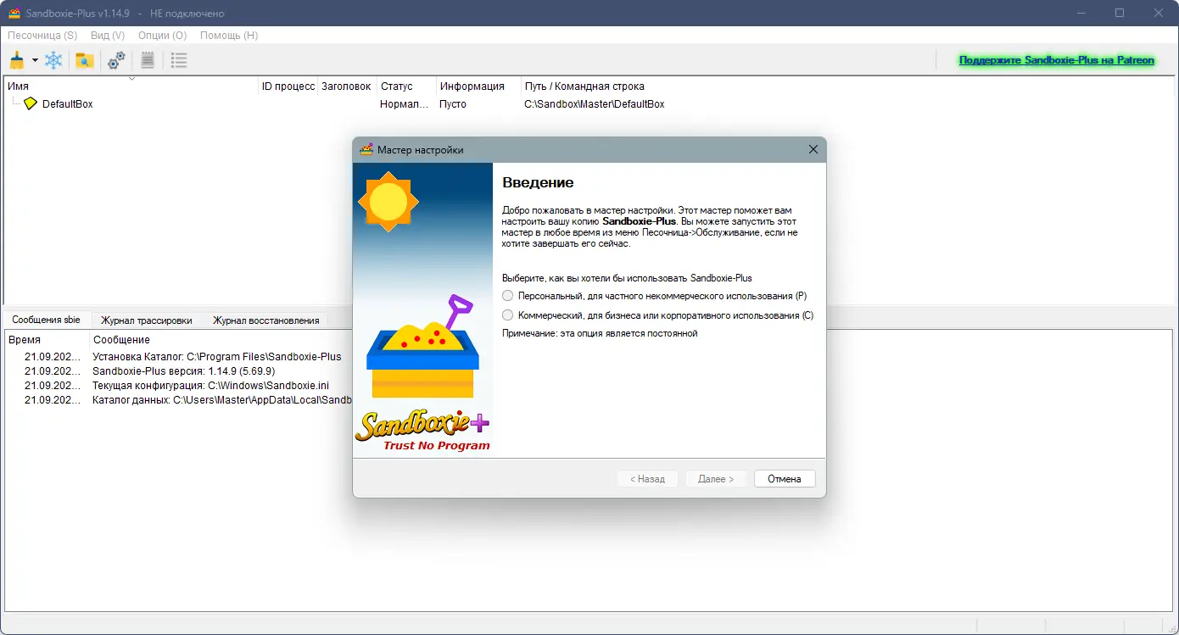Screen dimensions: 1179x635
Task: Select the DefaultBox row name
Action: (67, 104)
